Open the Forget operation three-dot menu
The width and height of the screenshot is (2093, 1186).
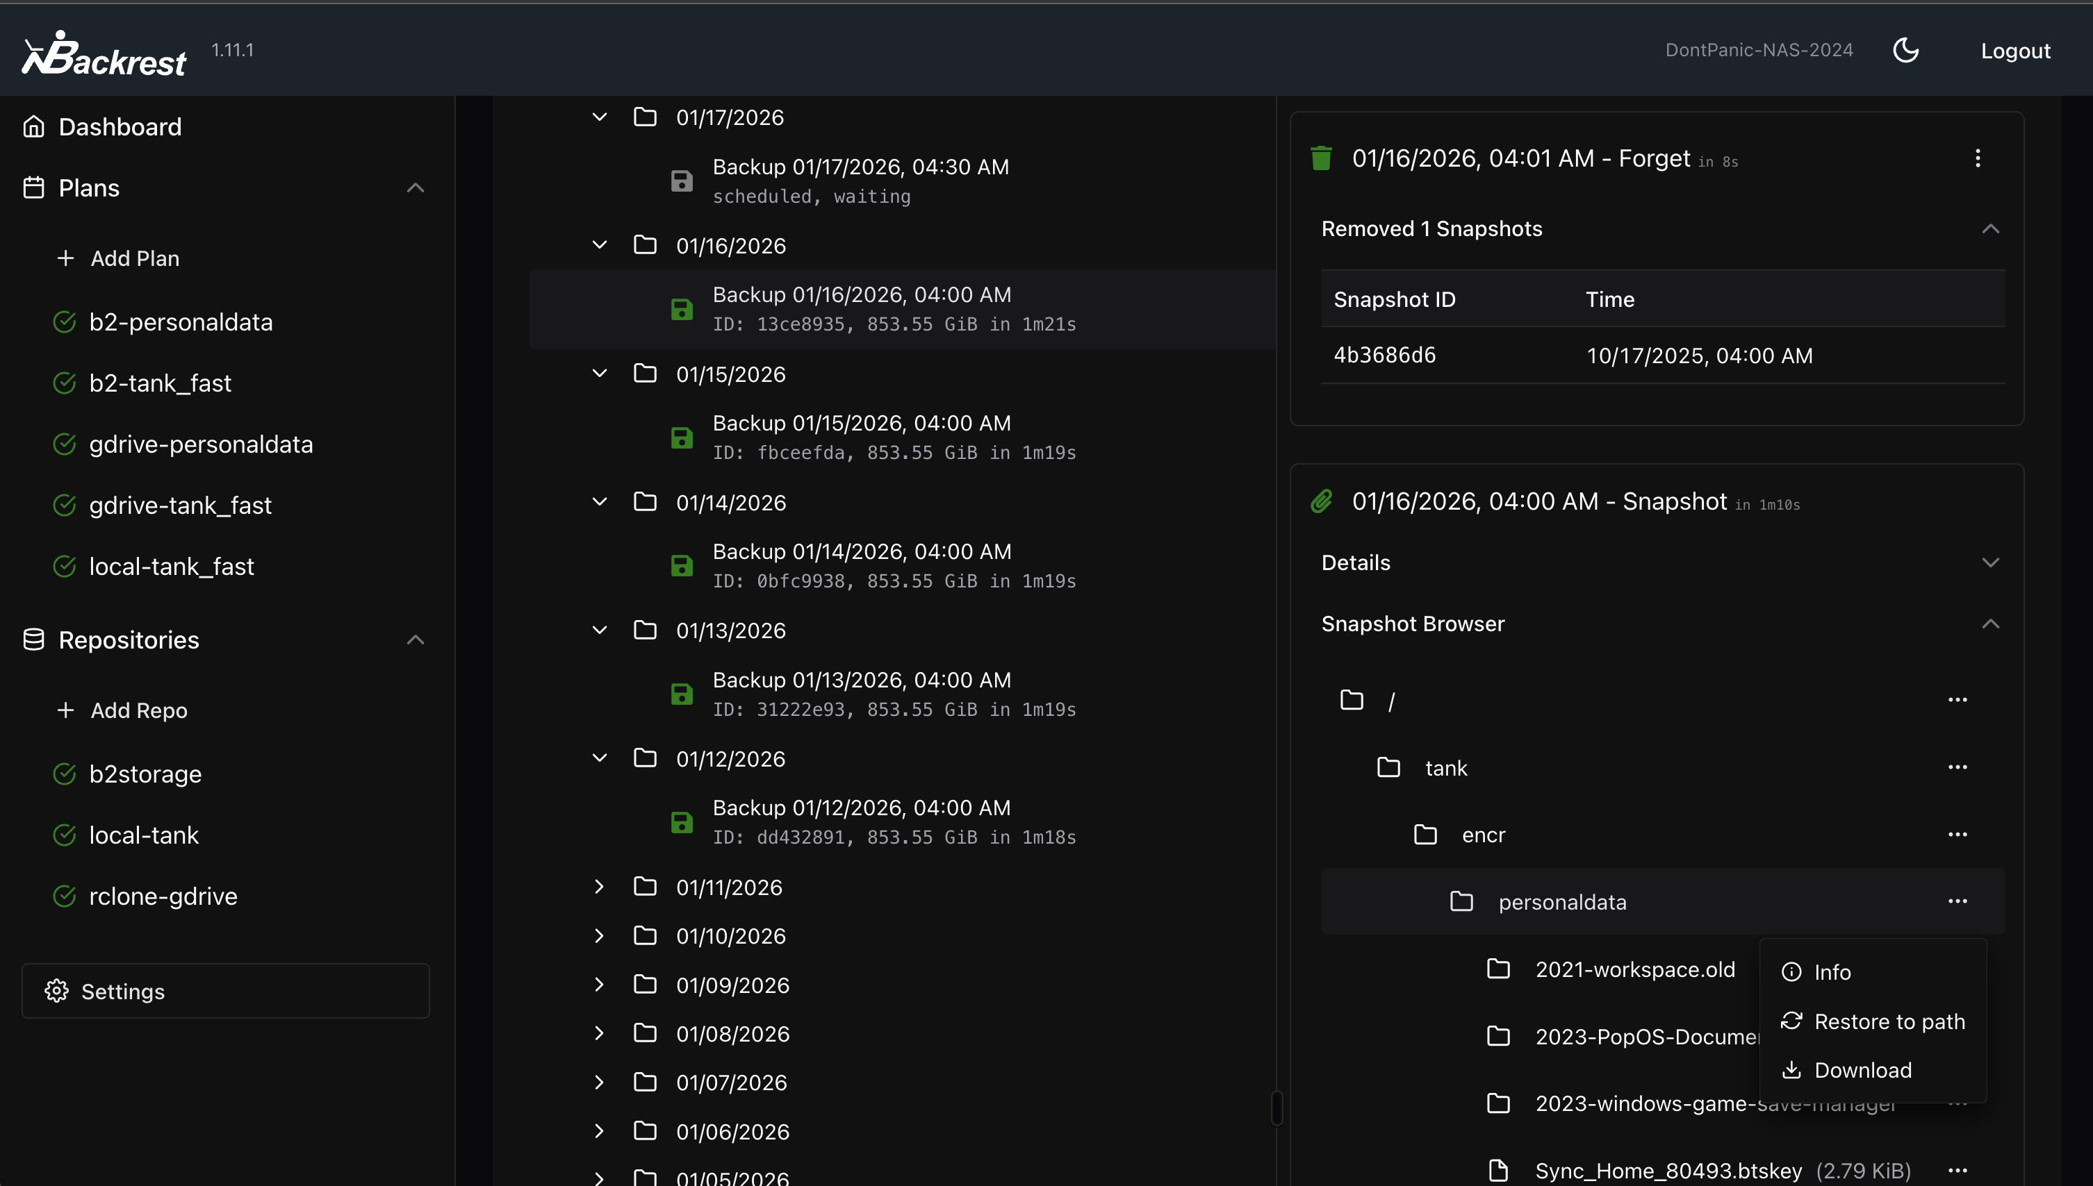(x=1977, y=158)
